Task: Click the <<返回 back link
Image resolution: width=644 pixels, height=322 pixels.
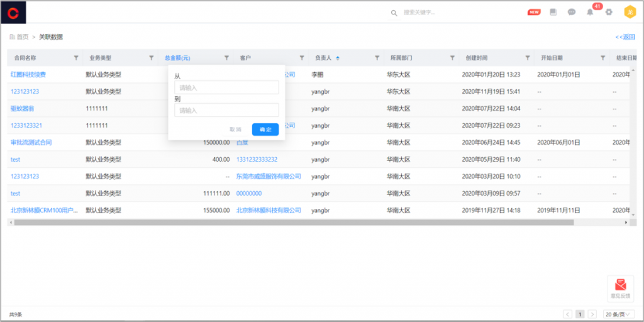Action: 625,37
